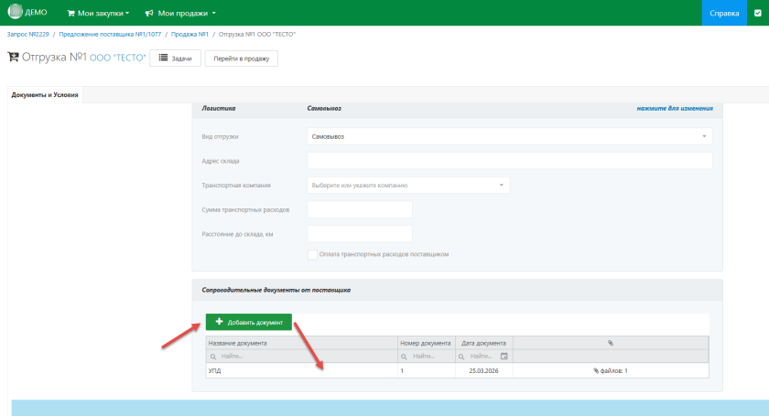Click search icon in Название документа filter
Viewport: 769px width, 416px height.
214,356
